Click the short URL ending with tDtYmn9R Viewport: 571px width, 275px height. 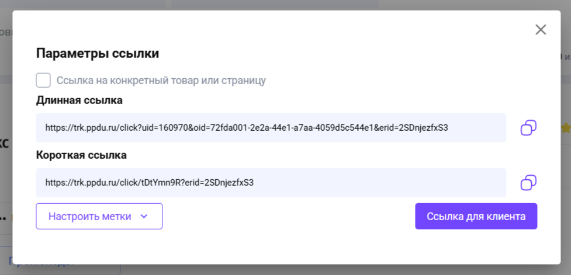(149, 183)
